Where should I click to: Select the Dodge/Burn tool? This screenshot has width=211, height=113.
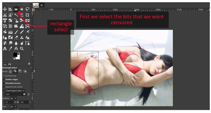point(22,43)
